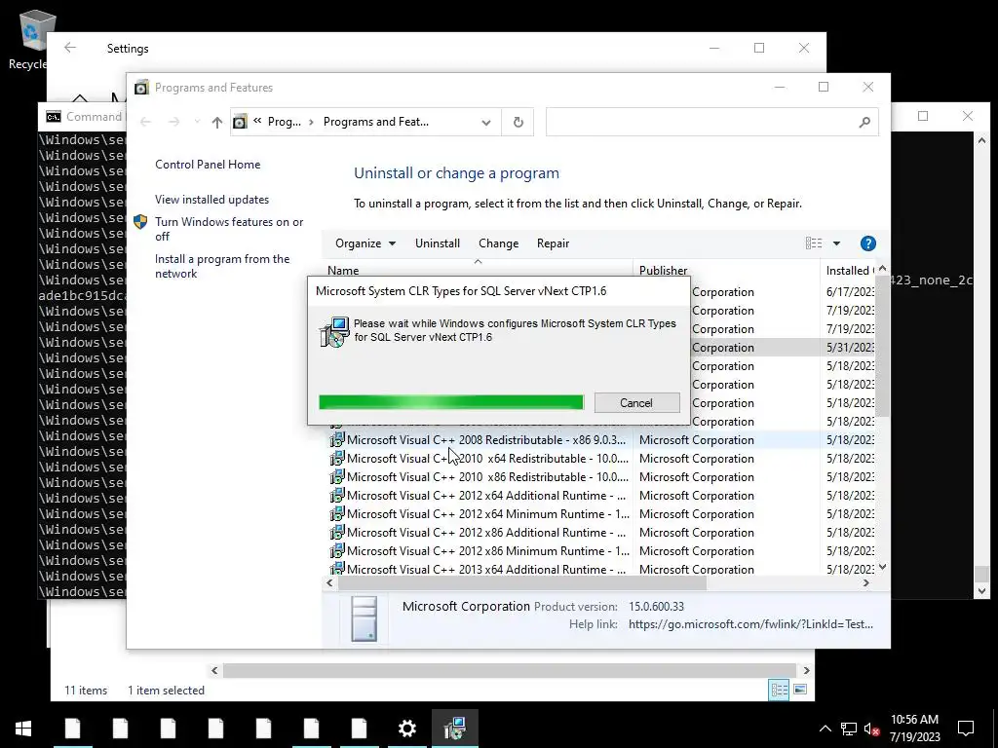Click the view layout icon in toolbar
The image size is (998, 748).
[814, 243]
